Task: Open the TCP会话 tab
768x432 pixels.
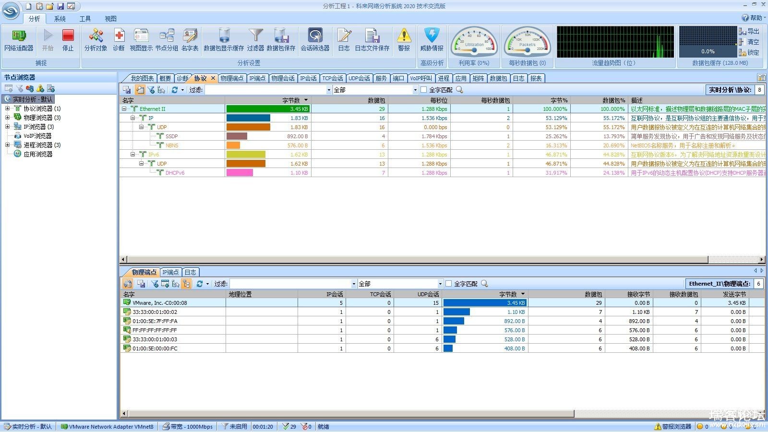Action: coord(333,78)
